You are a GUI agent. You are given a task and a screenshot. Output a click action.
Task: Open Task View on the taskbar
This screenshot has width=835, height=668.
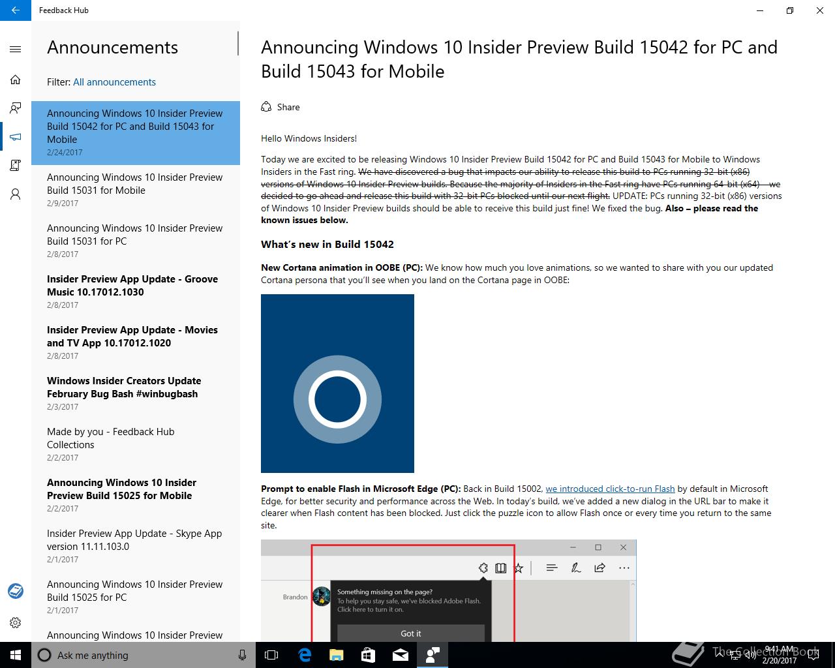tap(271, 655)
